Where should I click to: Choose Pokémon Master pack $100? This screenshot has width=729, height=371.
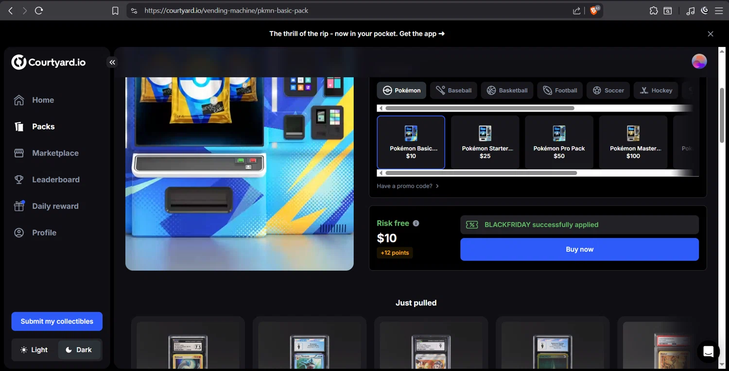point(633,142)
